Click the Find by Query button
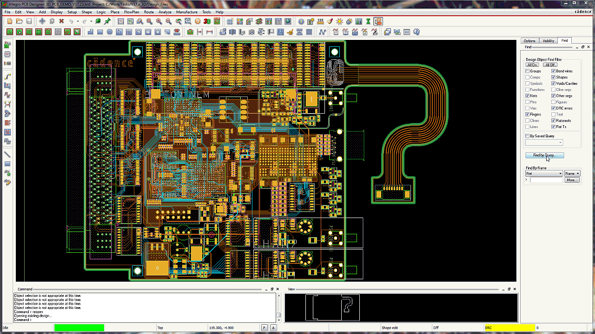 click(x=544, y=155)
